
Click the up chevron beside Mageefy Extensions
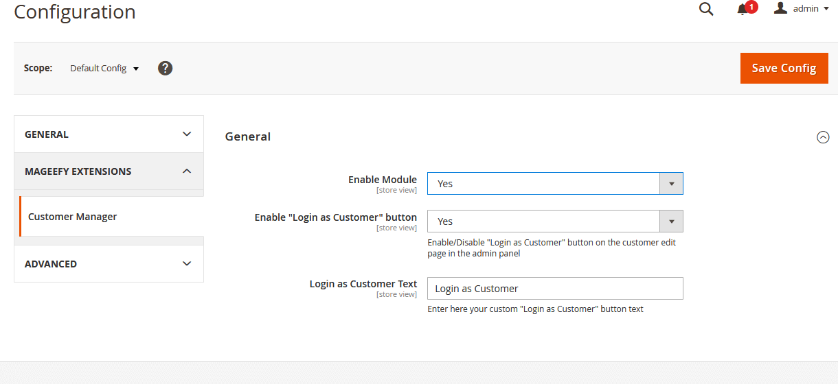[x=187, y=171]
